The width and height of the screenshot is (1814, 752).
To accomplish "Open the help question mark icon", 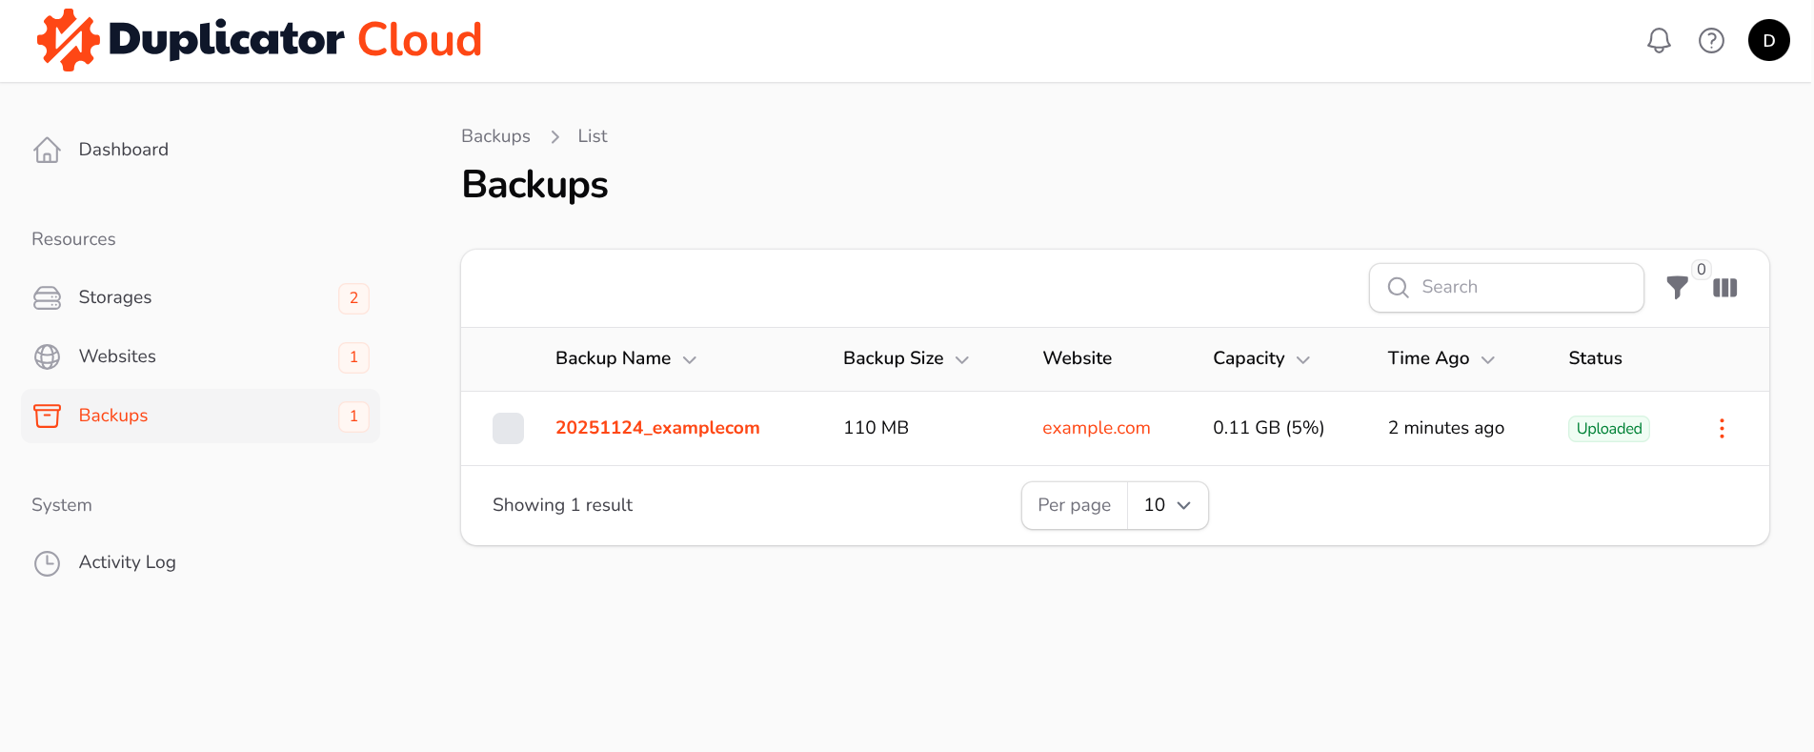I will [1711, 40].
